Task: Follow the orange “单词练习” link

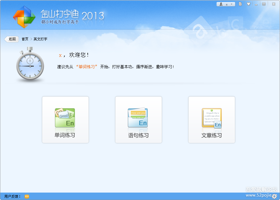Action: (x=87, y=67)
